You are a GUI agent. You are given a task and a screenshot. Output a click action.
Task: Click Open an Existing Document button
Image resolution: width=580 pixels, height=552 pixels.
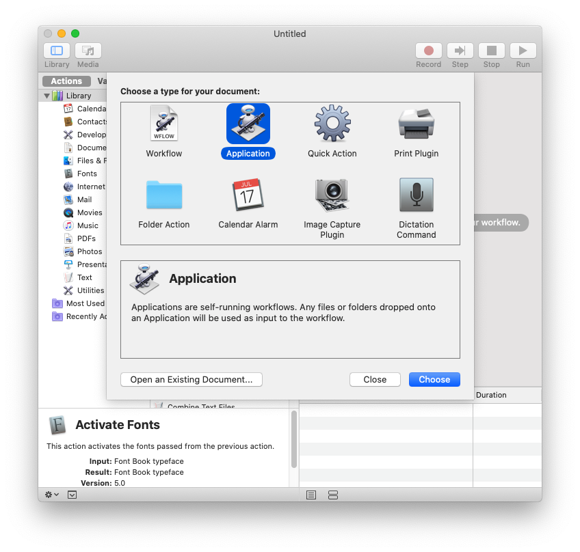point(192,379)
